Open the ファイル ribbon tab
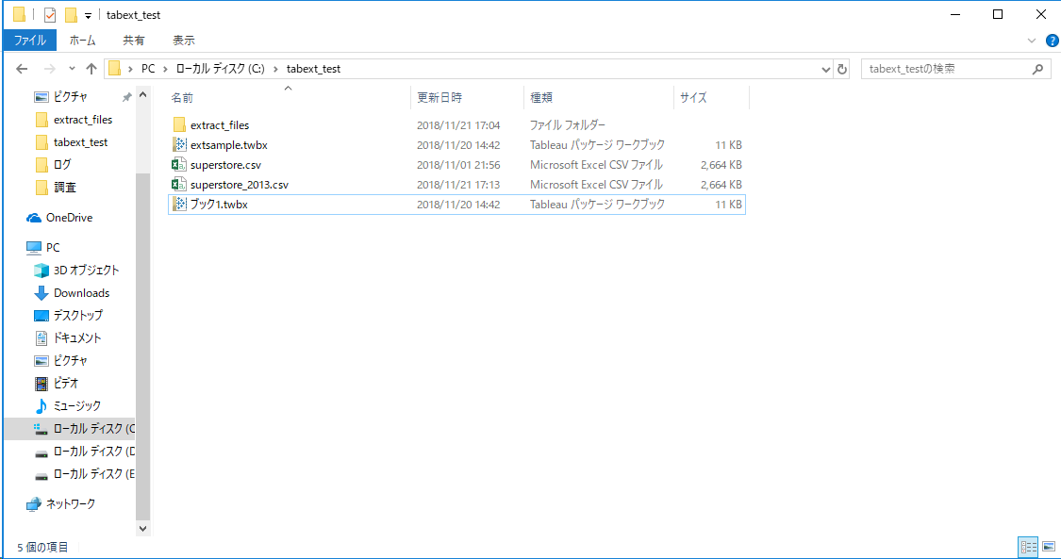 (30, 41)
